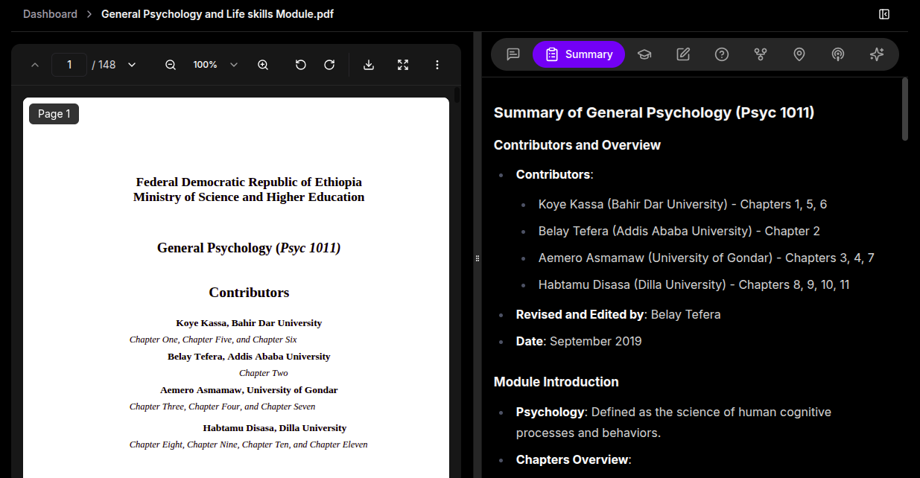920x478 pixels.
Task: Open the podcast broadcast icon tab
Action: pyautogui.click(x=838, y=54)
